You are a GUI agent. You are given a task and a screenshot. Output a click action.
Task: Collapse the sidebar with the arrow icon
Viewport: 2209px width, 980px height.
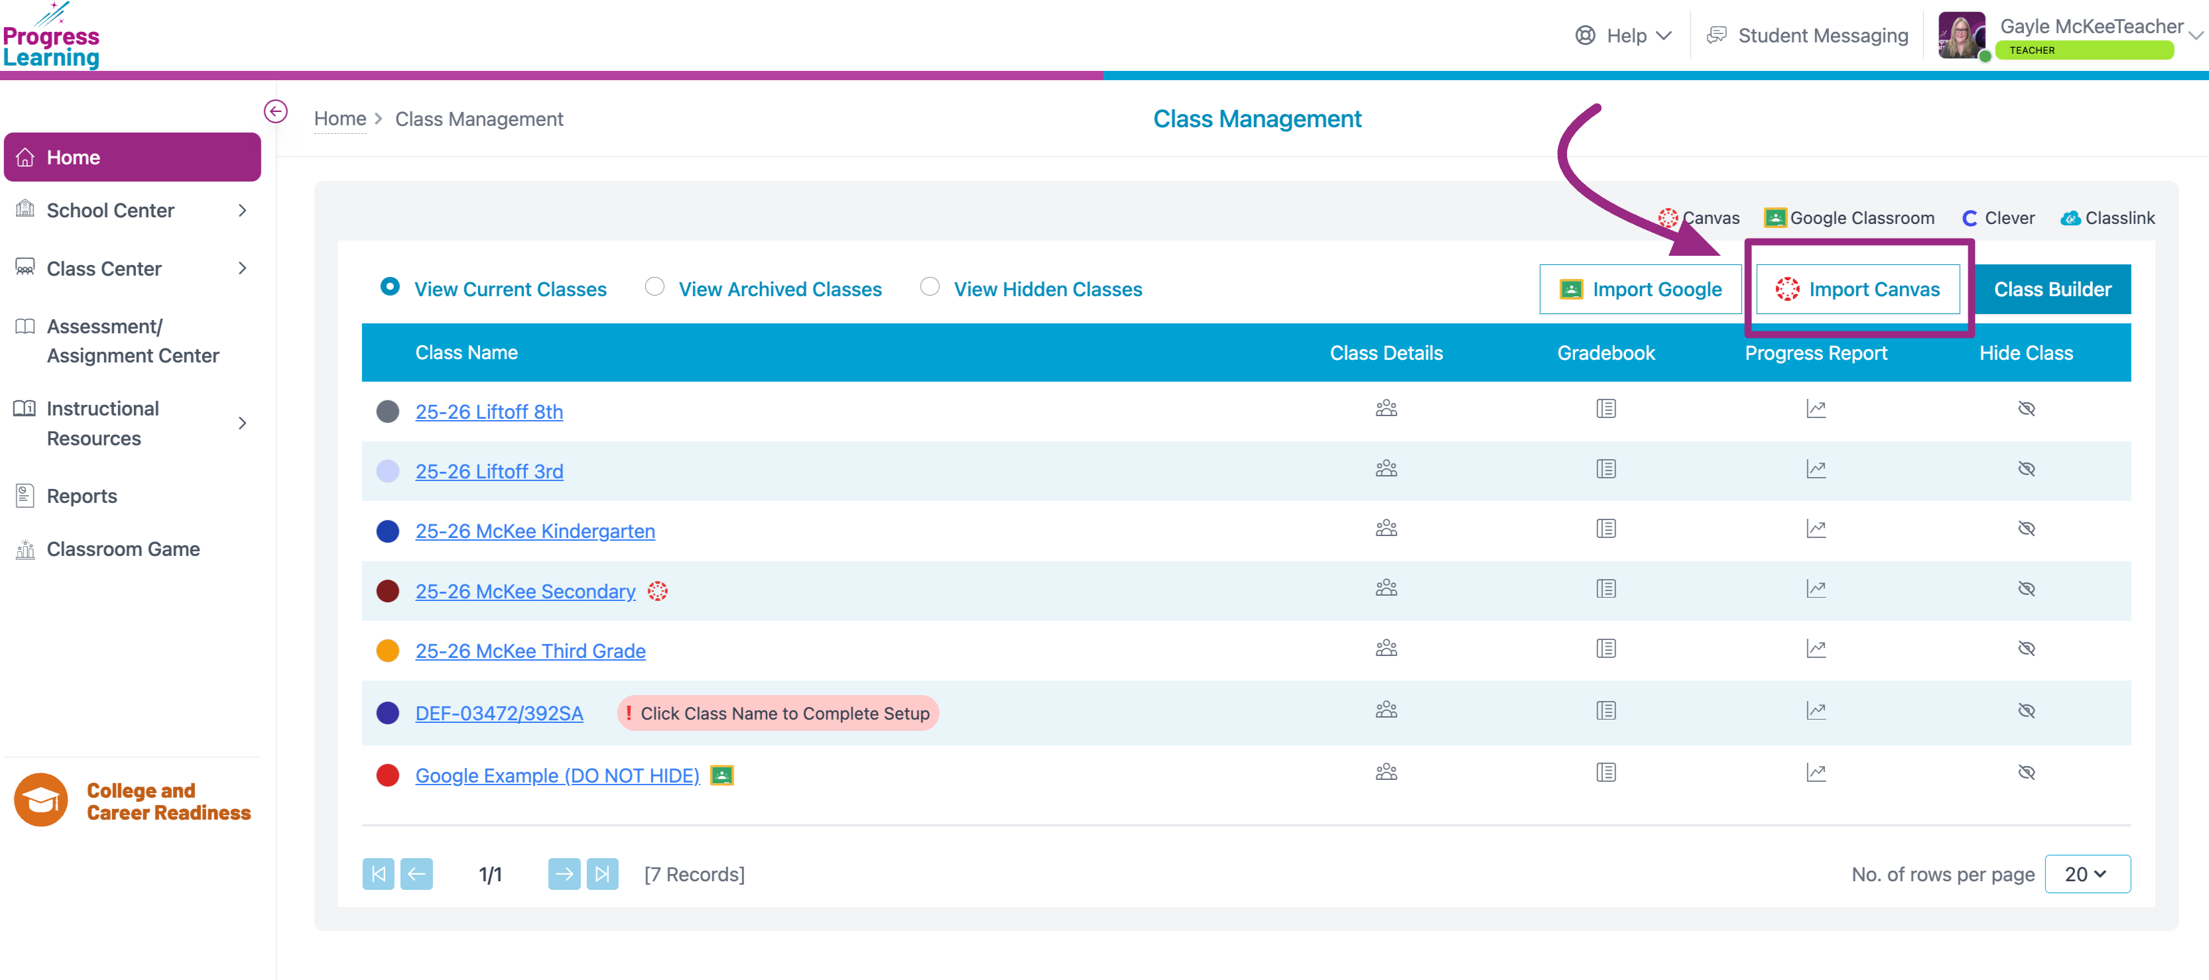[275, 111]
